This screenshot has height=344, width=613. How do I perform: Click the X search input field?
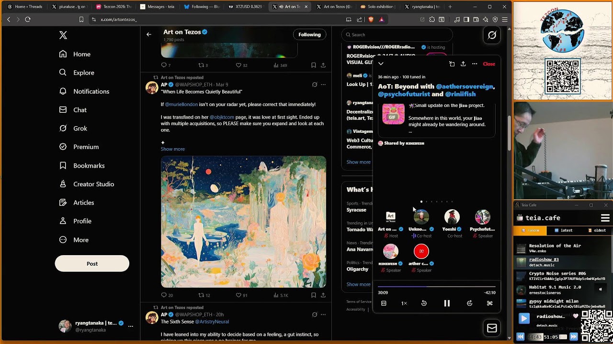coord(397,35)
